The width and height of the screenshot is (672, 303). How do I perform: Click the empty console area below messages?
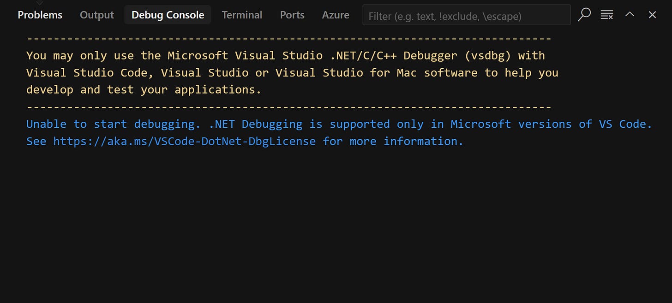click(323, 221)
